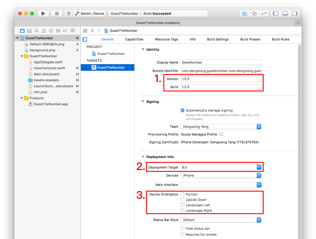This screenshot has width=316, height=239.
Task: Open the breakpoint navigator
Action: (x=65, y=31)
